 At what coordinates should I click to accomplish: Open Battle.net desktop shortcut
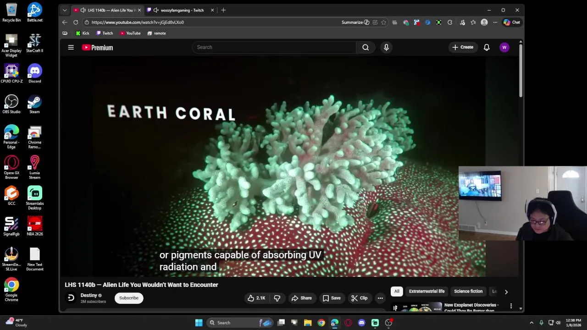pos(35,12)
